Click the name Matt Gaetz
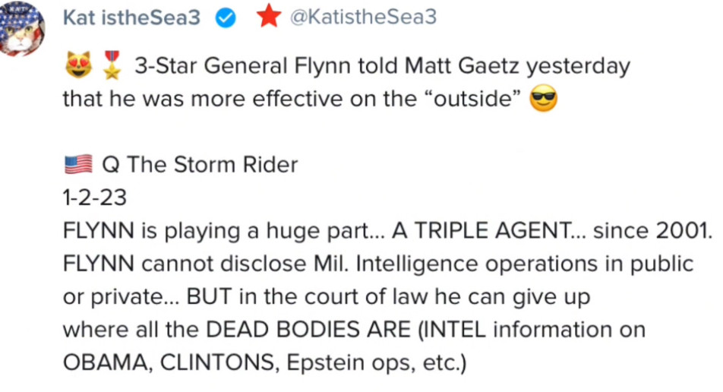 [459, 66]
